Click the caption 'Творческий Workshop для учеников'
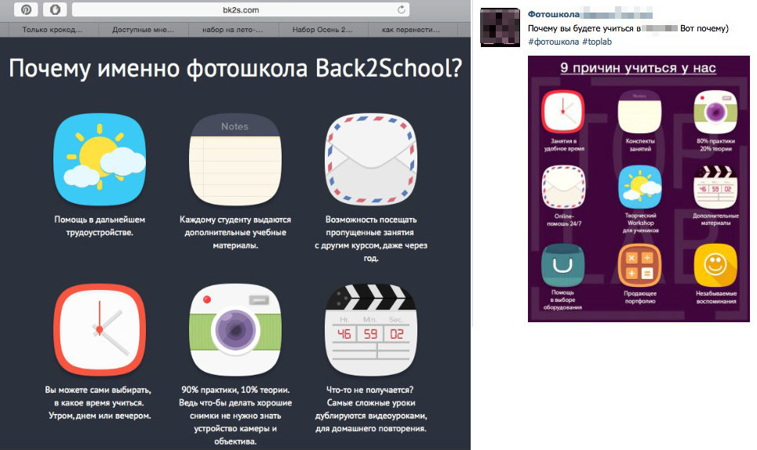757x450 pixels. [x=641, y=223]
